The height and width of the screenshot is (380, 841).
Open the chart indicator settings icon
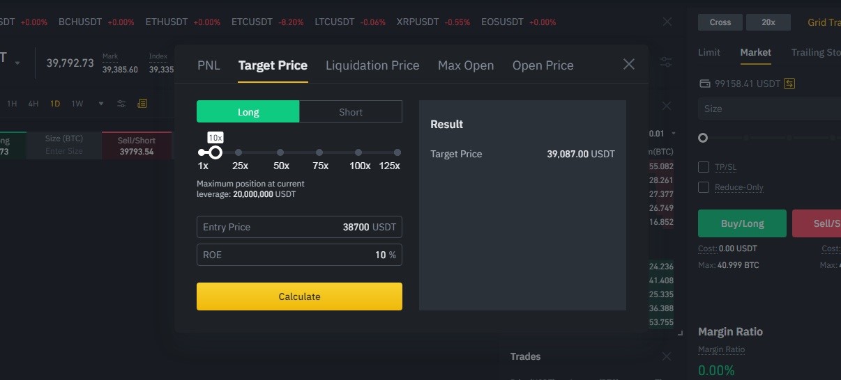pyautogui.click(x=121, y=104)
